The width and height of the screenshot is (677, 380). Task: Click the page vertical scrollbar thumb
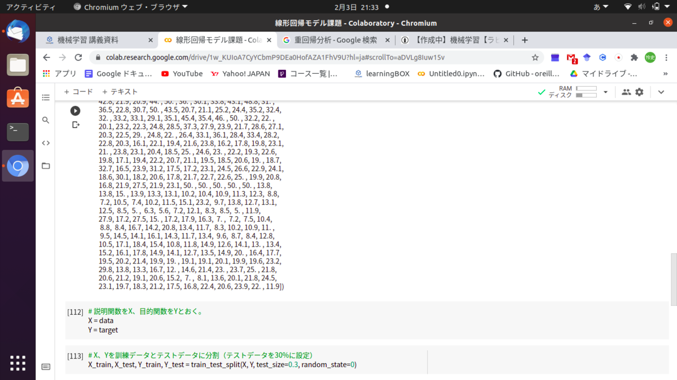[673, 279]
